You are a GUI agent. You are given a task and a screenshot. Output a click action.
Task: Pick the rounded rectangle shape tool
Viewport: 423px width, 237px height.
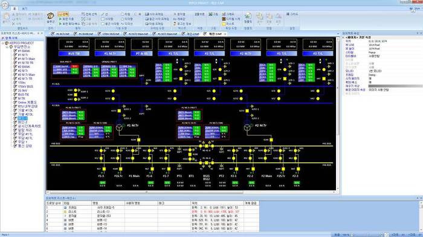click(x=110, y=24)
